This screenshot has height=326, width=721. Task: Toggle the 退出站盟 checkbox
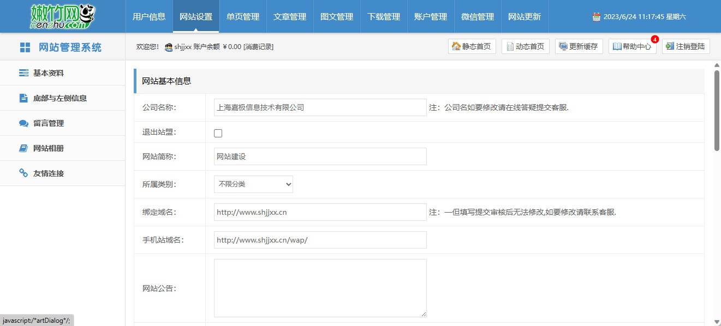pos(218,133)
